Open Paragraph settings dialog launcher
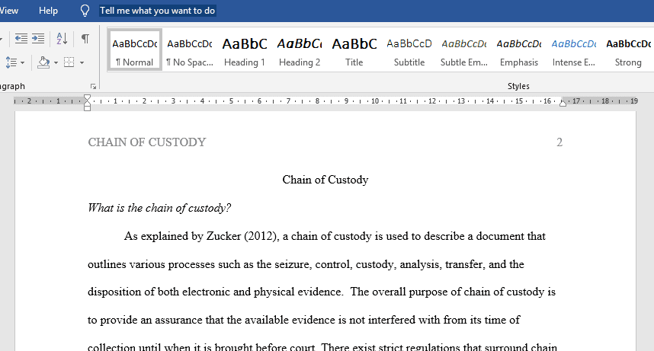The image size is (654, 351). 94,87
